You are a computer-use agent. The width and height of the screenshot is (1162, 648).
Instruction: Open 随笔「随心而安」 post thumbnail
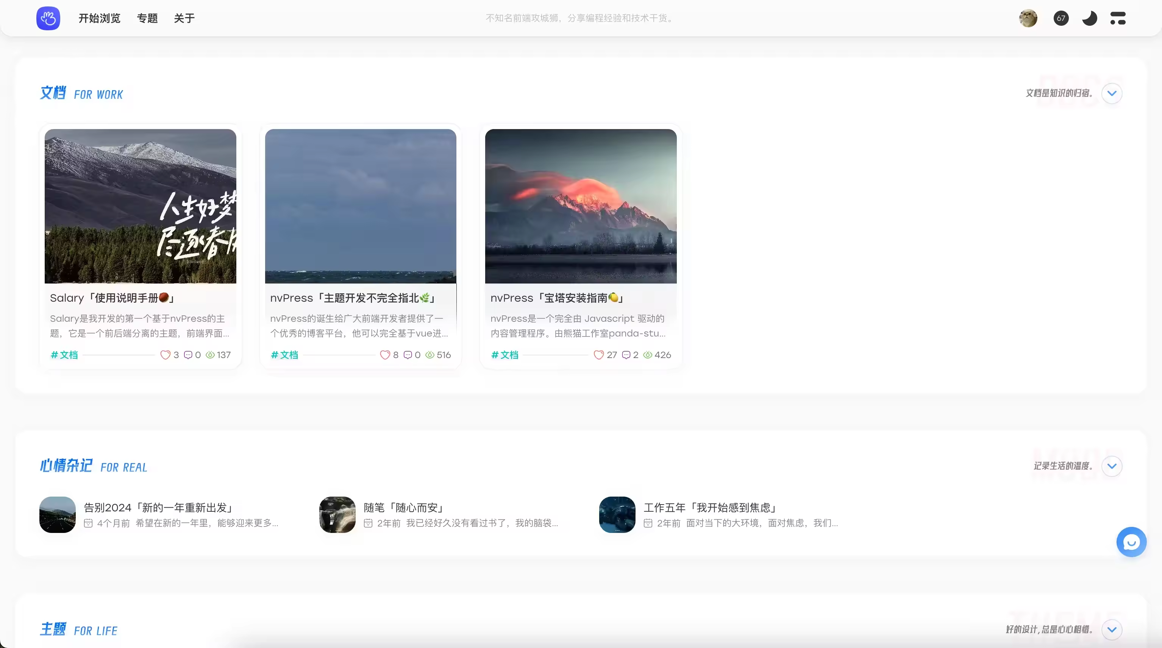click(337, 514)
